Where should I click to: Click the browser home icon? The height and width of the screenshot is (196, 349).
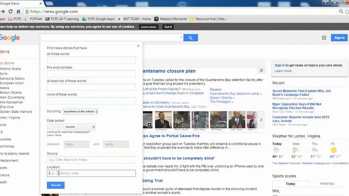tap(19, 11)
